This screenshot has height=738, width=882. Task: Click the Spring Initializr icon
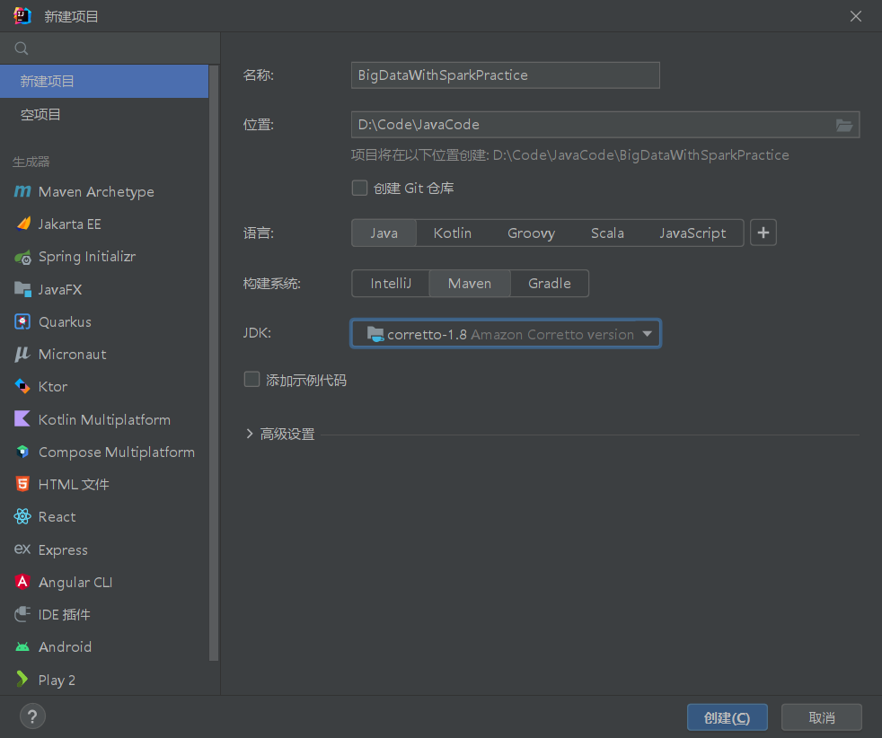[x=22, y=257]
